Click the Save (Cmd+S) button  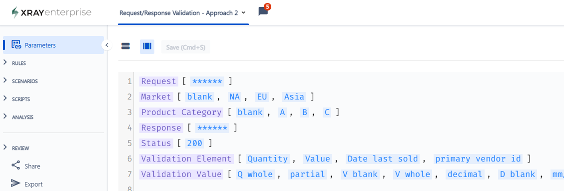click(x=186, y=47)
